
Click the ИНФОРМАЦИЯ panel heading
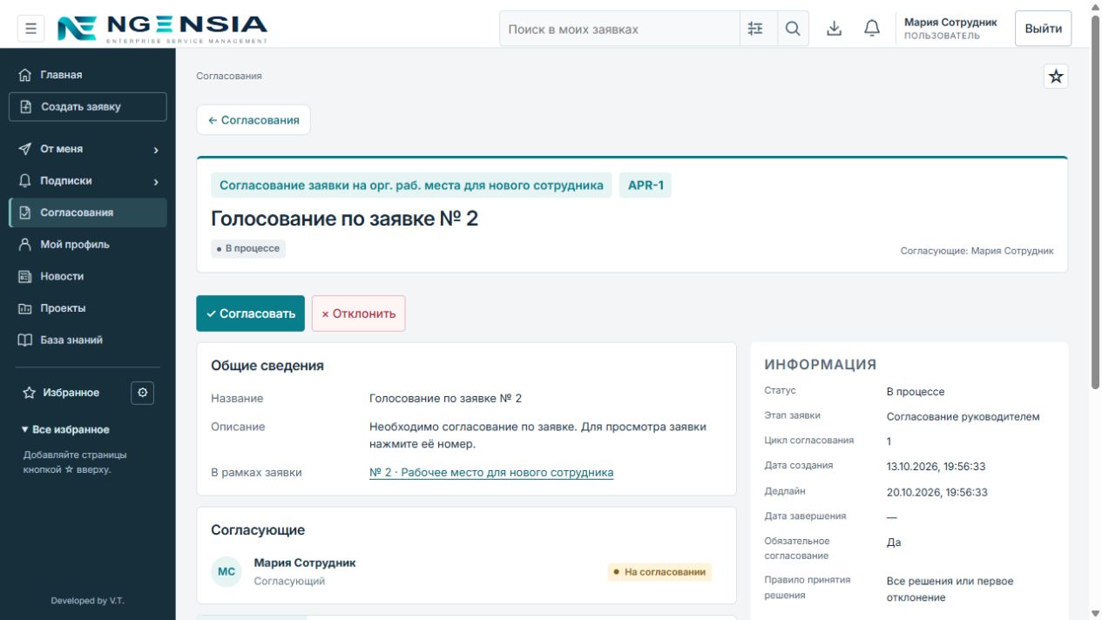pos(821,365)
